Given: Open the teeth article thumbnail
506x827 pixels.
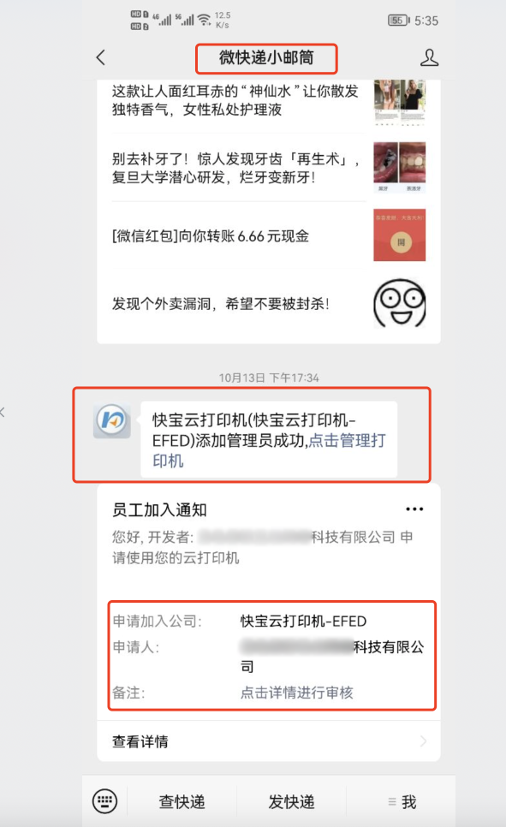Looking at the screenshot, I should coord(400,167).
